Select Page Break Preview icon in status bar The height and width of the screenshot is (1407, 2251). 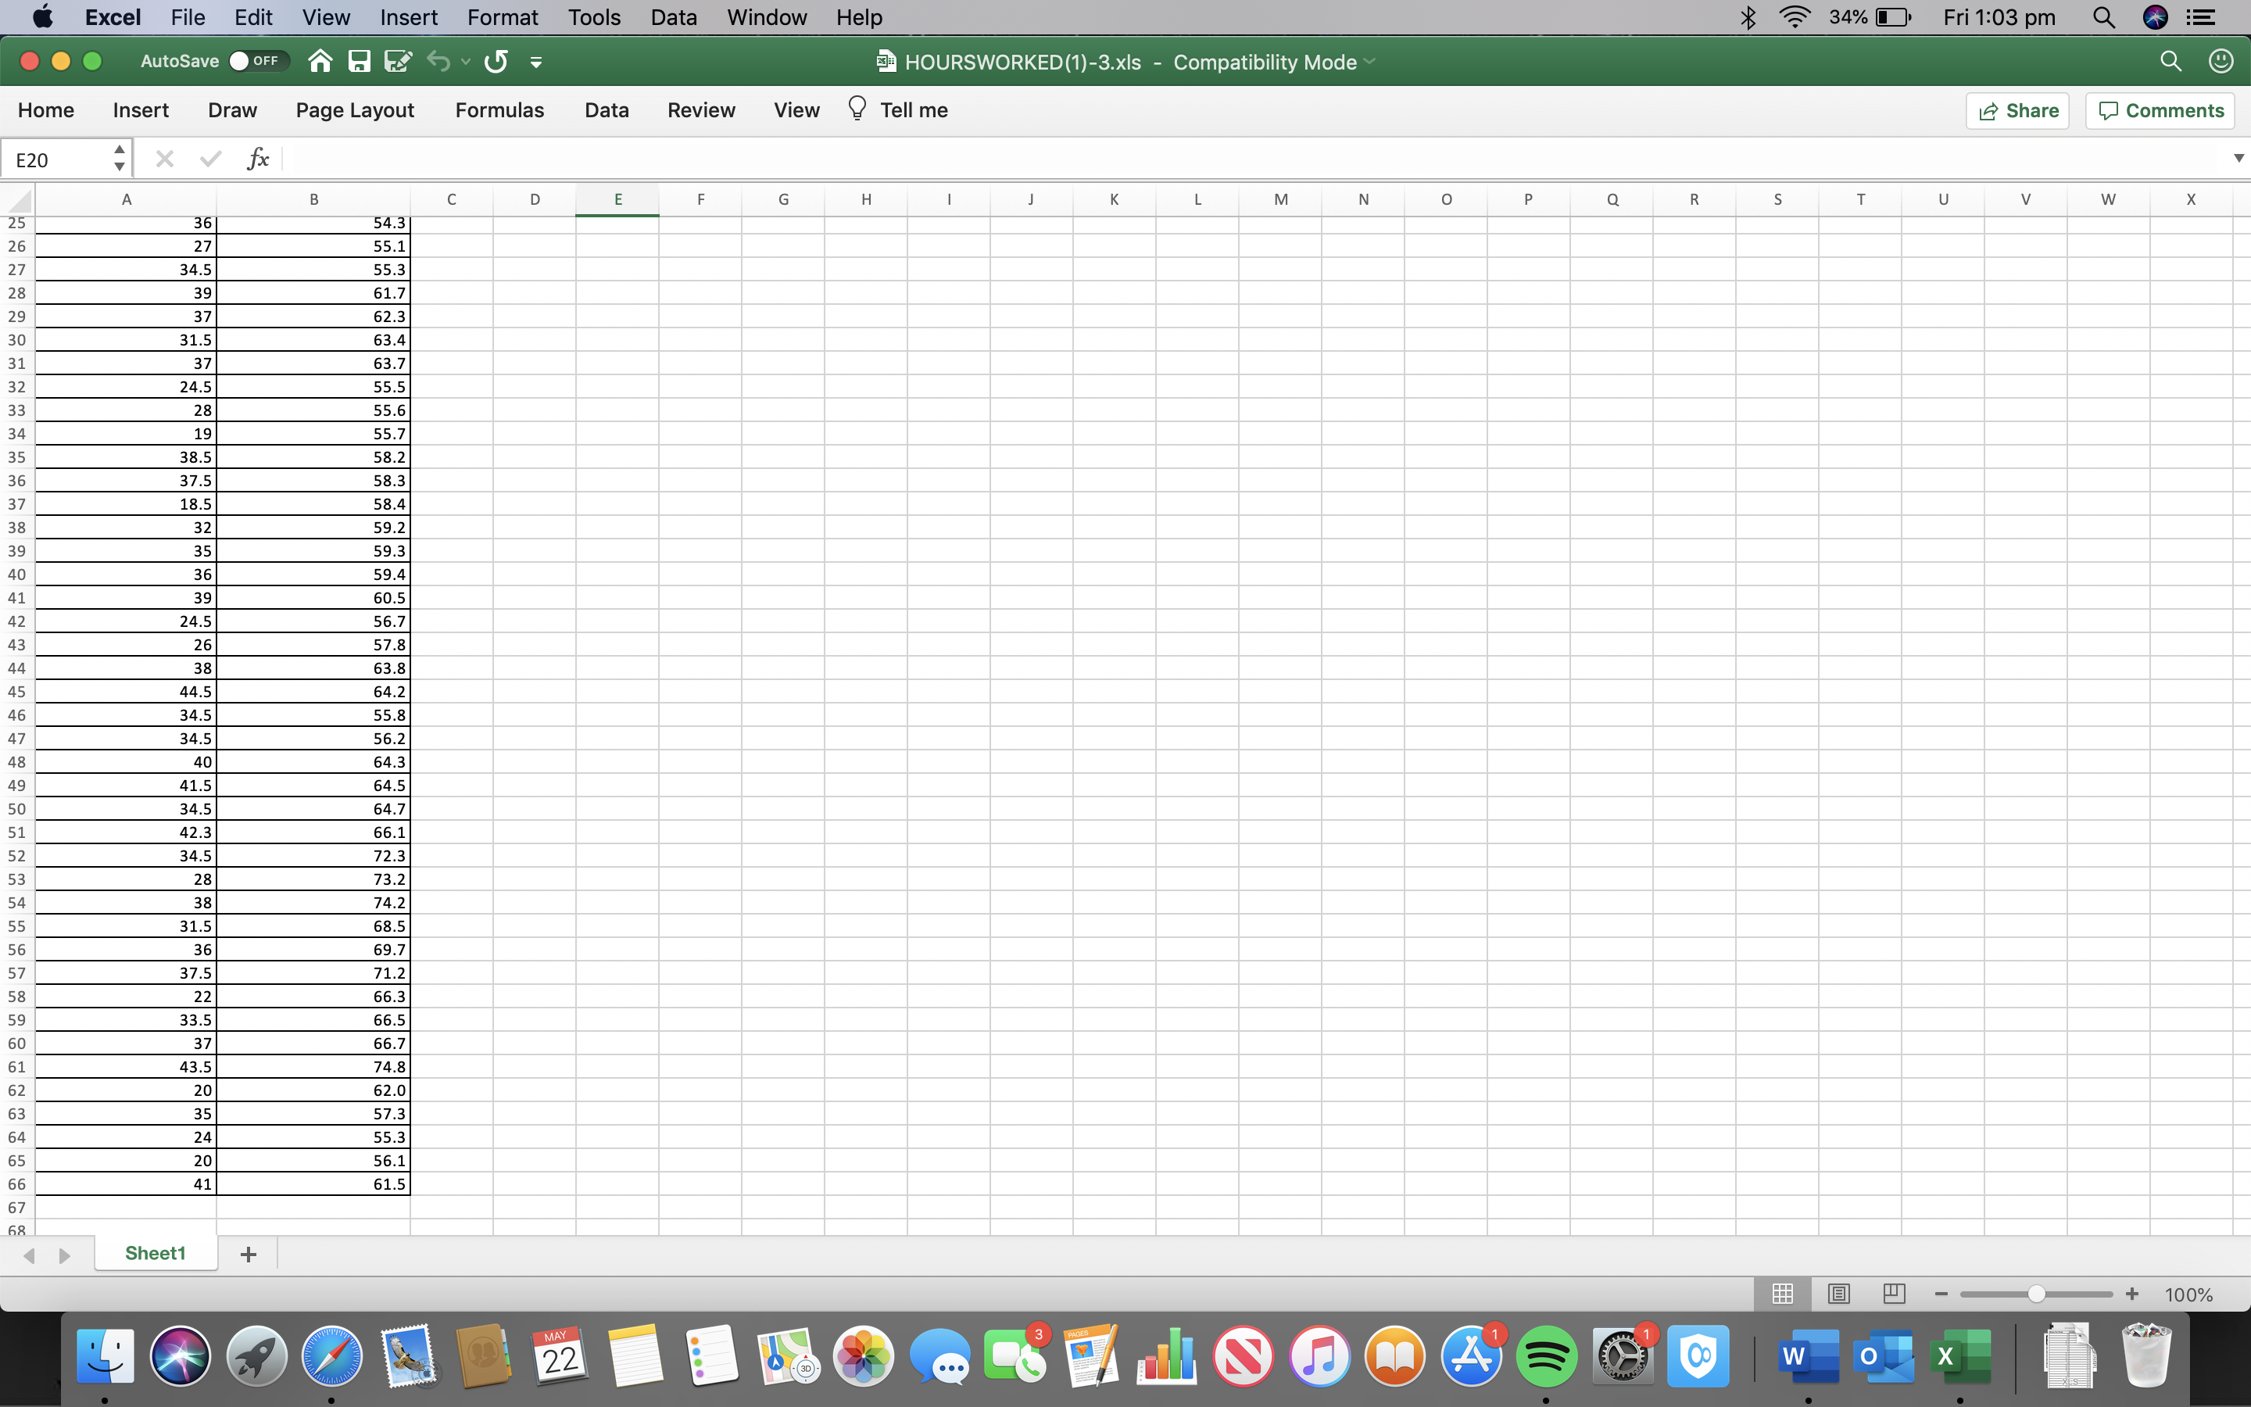click(1894, 1293)
